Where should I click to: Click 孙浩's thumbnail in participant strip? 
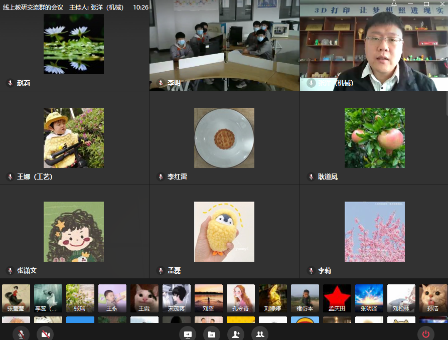433,298
